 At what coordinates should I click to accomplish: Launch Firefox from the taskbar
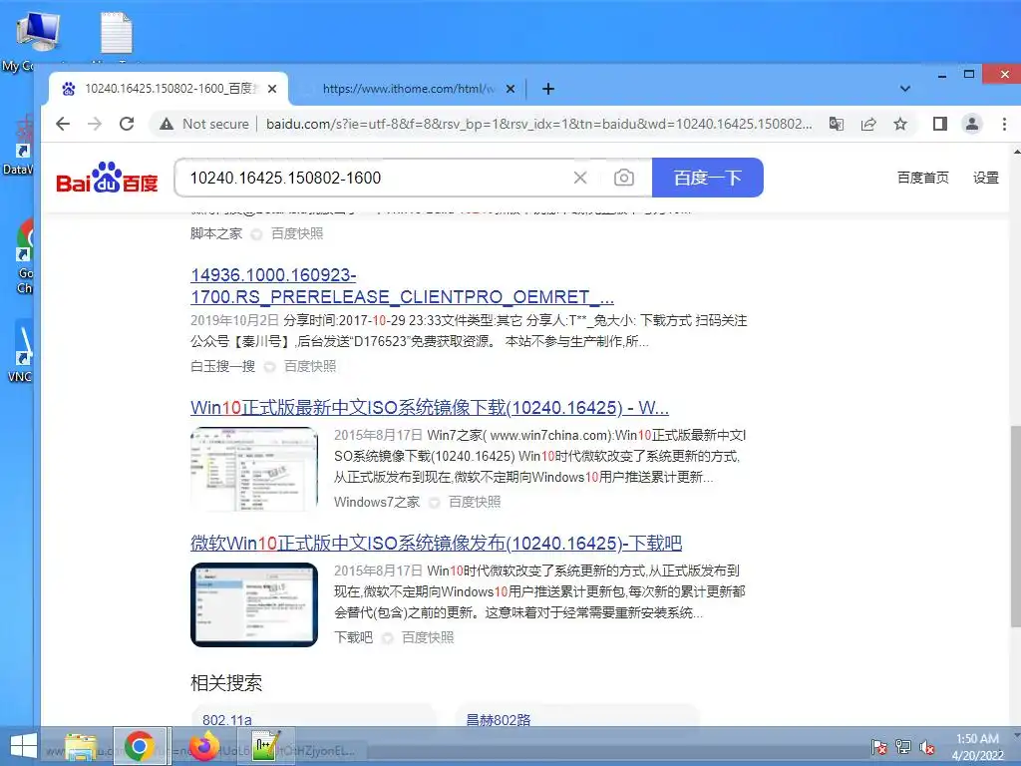(204, 746)
